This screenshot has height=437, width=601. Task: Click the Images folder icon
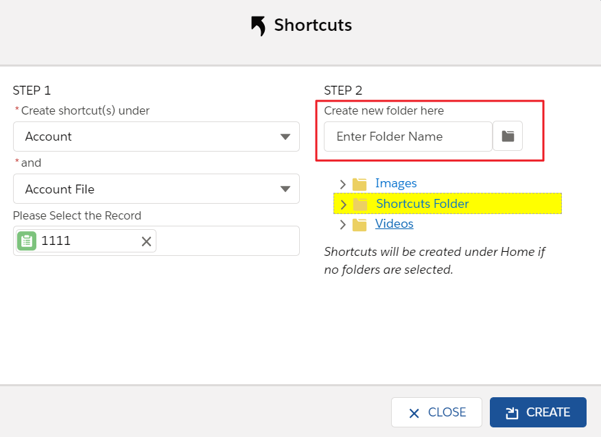(x=360, y=184)
